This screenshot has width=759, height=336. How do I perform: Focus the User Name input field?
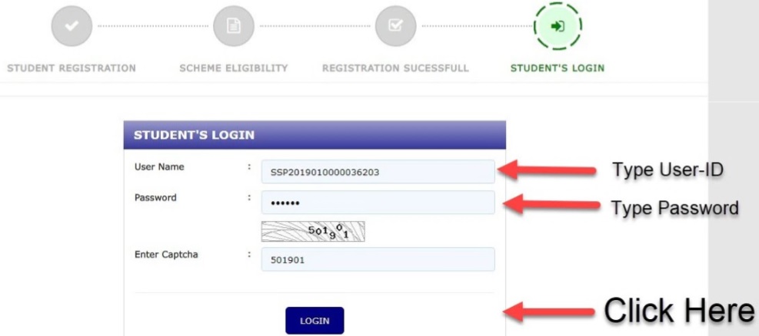(378, 172)
